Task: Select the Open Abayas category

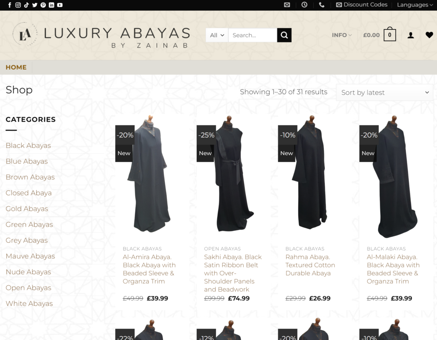Action: point(28,288)
